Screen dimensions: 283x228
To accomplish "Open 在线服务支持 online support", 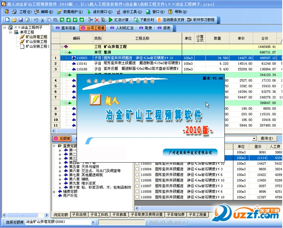I will 171,20.
